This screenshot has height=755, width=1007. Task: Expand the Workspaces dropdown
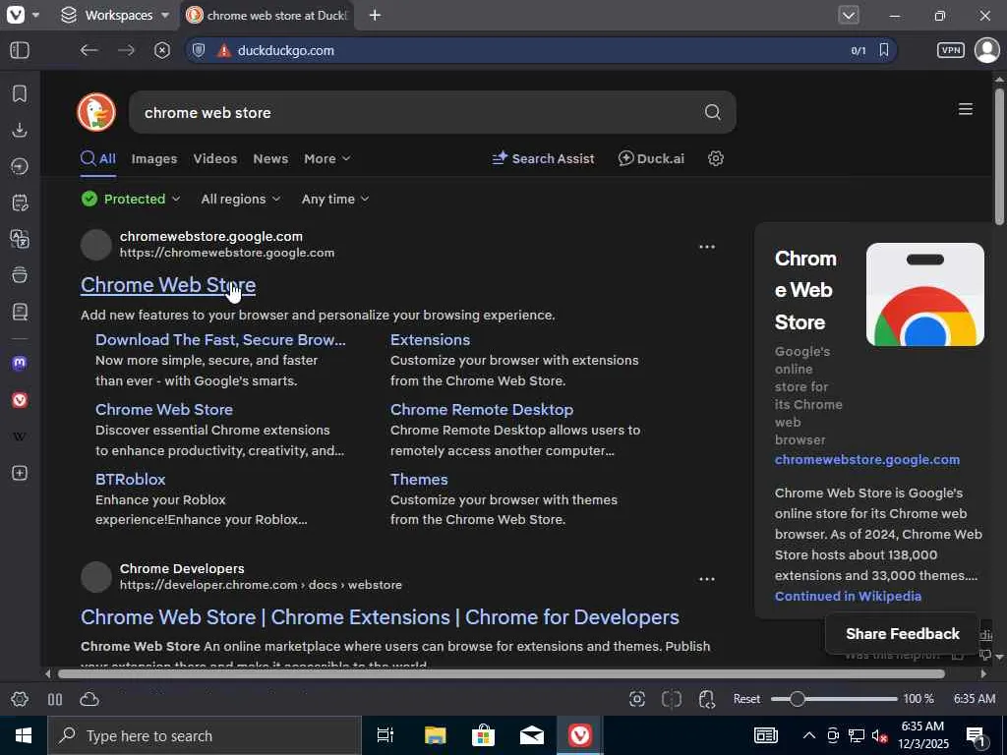[165, 15]
